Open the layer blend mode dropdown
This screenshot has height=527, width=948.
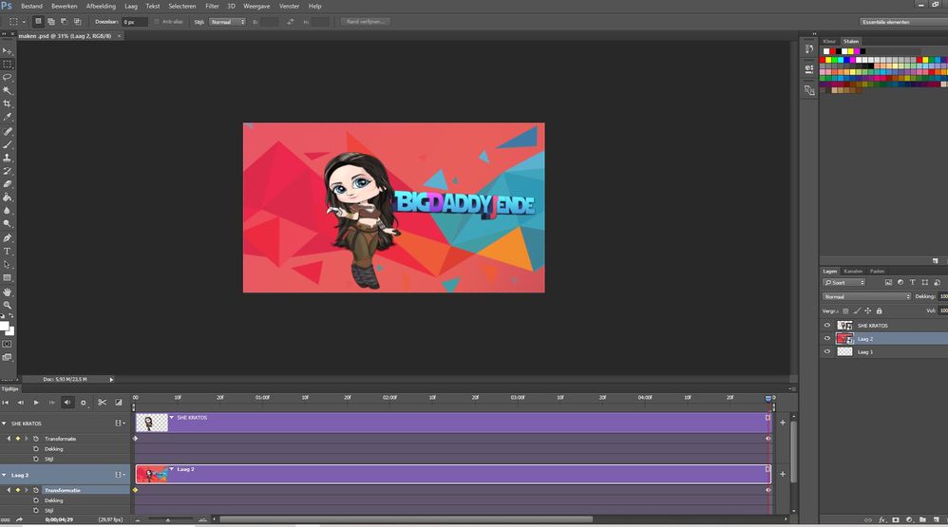[866, 297]
